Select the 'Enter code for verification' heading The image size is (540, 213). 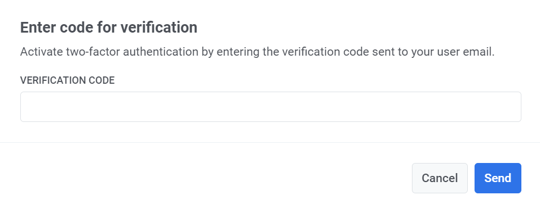click(x=109, y=28)
